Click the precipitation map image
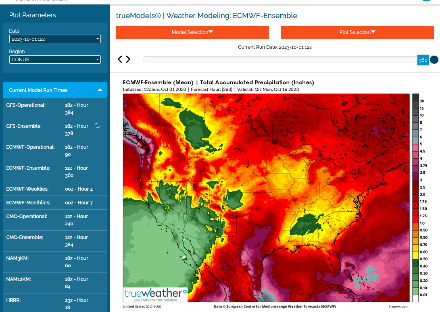This screenshot has width=440, height=312. click(266, 198)
